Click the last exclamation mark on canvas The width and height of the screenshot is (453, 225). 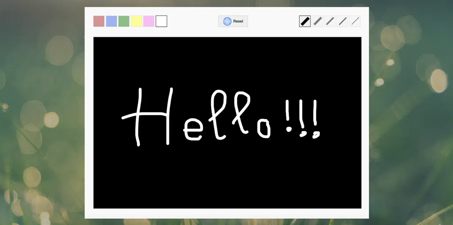pyautogui.click(x=315, y=120)
